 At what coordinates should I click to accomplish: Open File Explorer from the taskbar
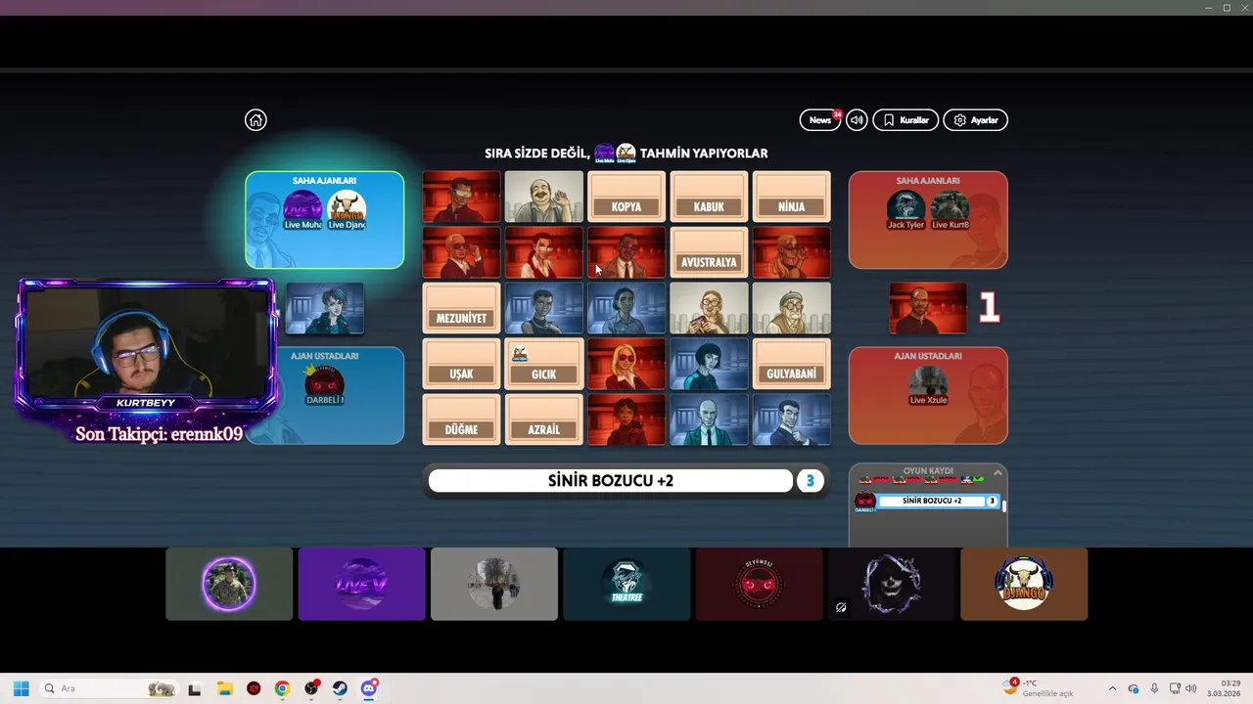tap(224, 688)
